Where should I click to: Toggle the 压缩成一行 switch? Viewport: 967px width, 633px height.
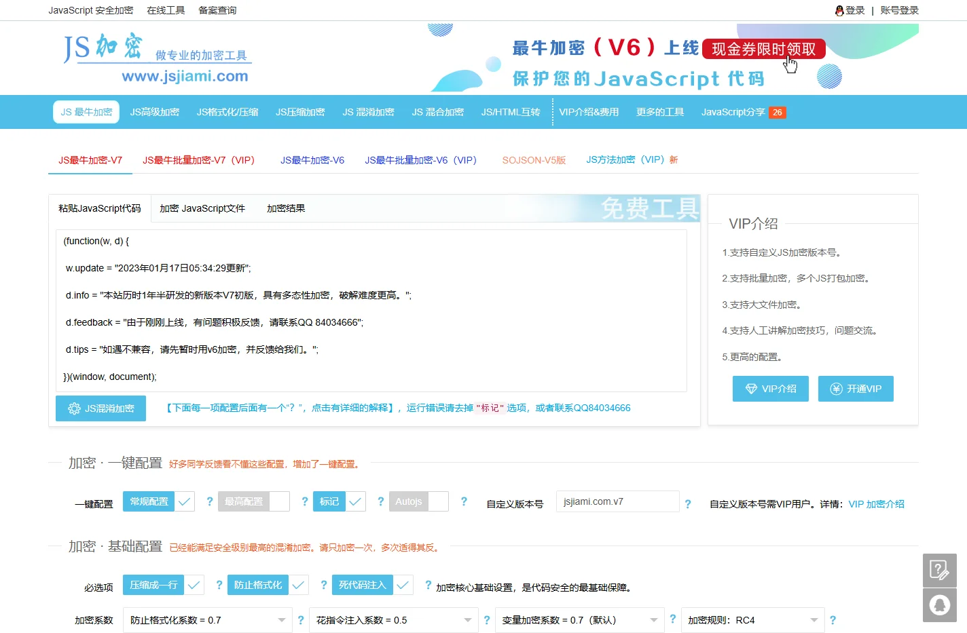click(164, 585)
